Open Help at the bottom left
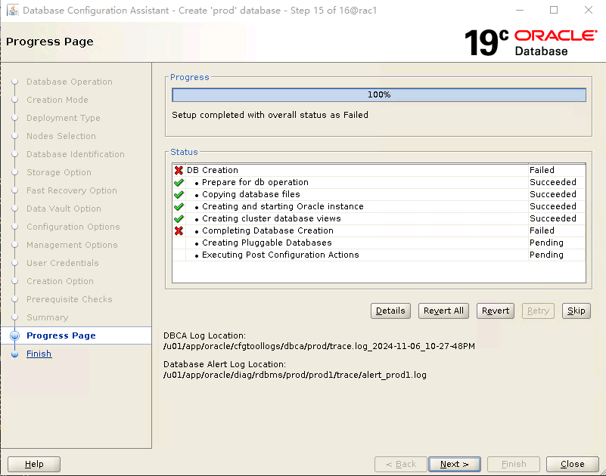The height and width of the screenshot is (476, 606). tap(34, 464)
